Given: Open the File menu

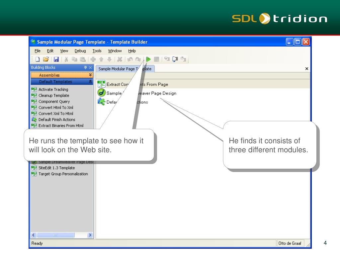Looking at the screenshot, I should 38,51.
